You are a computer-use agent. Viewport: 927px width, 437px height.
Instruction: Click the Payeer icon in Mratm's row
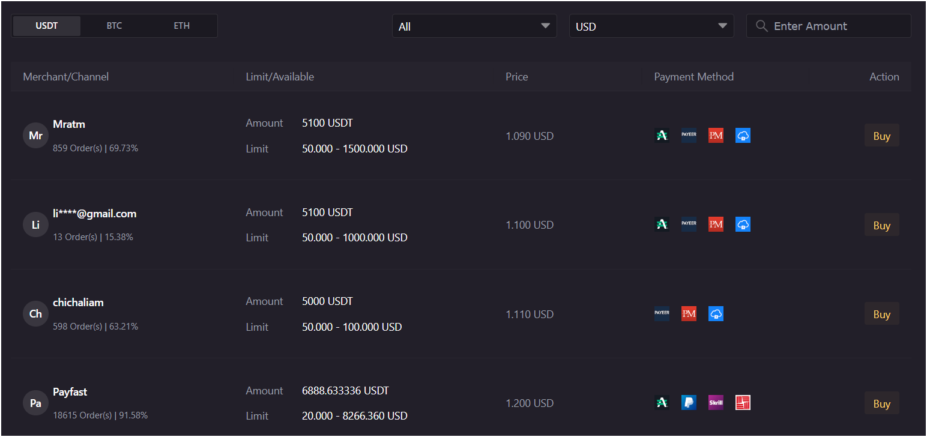(x=689, y=135)
